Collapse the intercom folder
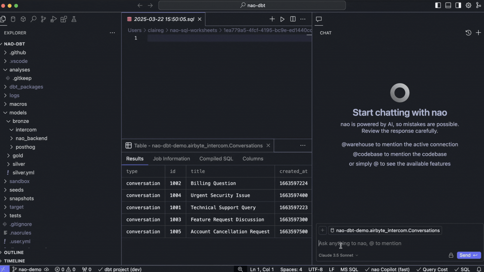This screenshot has height=272, width=484. pos(26,130)
